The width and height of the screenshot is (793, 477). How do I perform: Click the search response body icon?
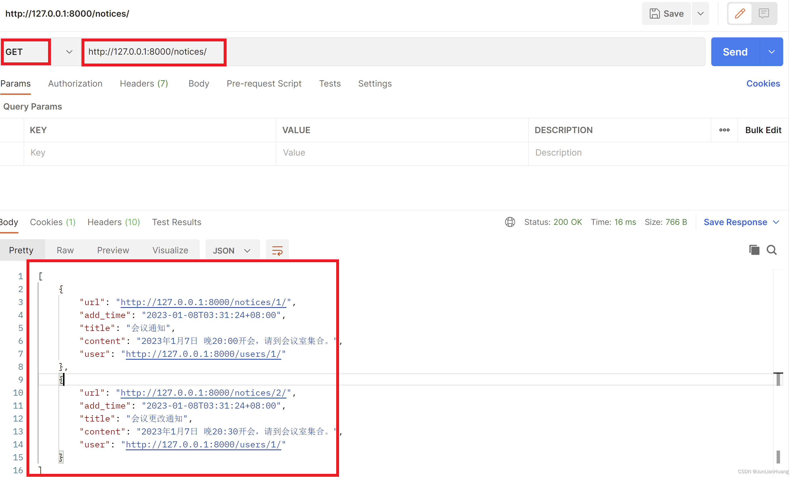click(771, 250)
